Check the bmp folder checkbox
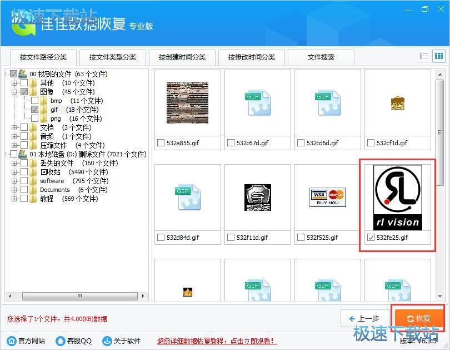Viewport: 450px width, 350px height. 35,101
